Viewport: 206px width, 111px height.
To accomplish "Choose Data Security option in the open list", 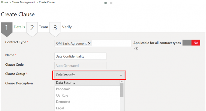I will tap(66, 83).
